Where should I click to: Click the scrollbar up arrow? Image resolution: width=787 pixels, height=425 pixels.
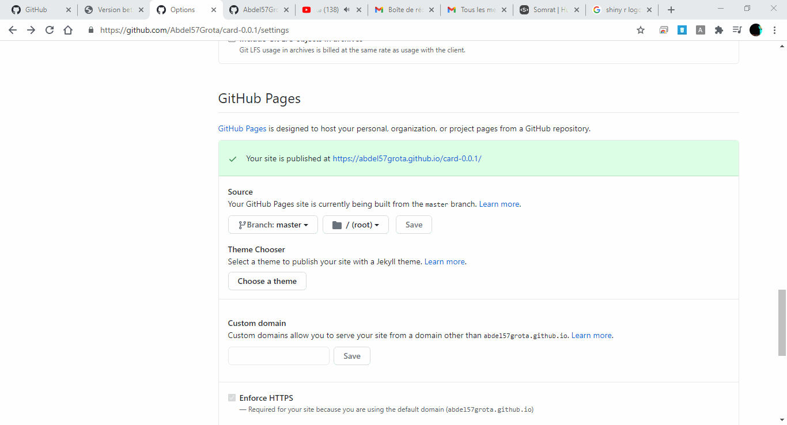coord(782,45)
